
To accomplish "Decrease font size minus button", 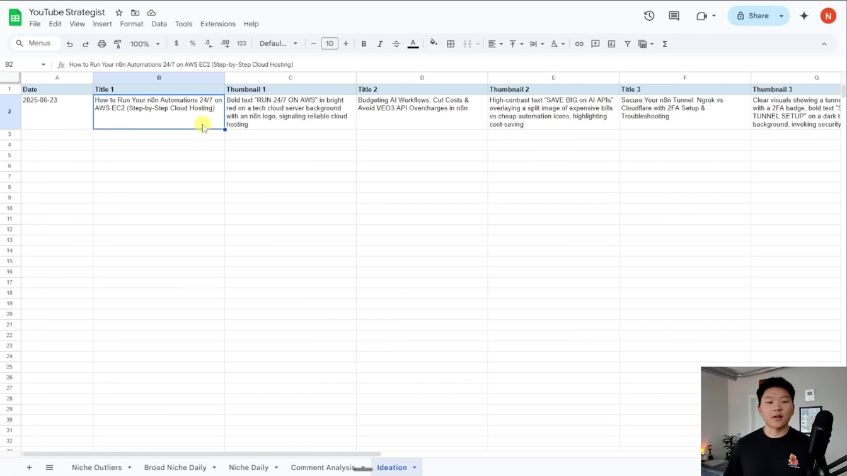I will pyautogui.click(x=313, y=43).
